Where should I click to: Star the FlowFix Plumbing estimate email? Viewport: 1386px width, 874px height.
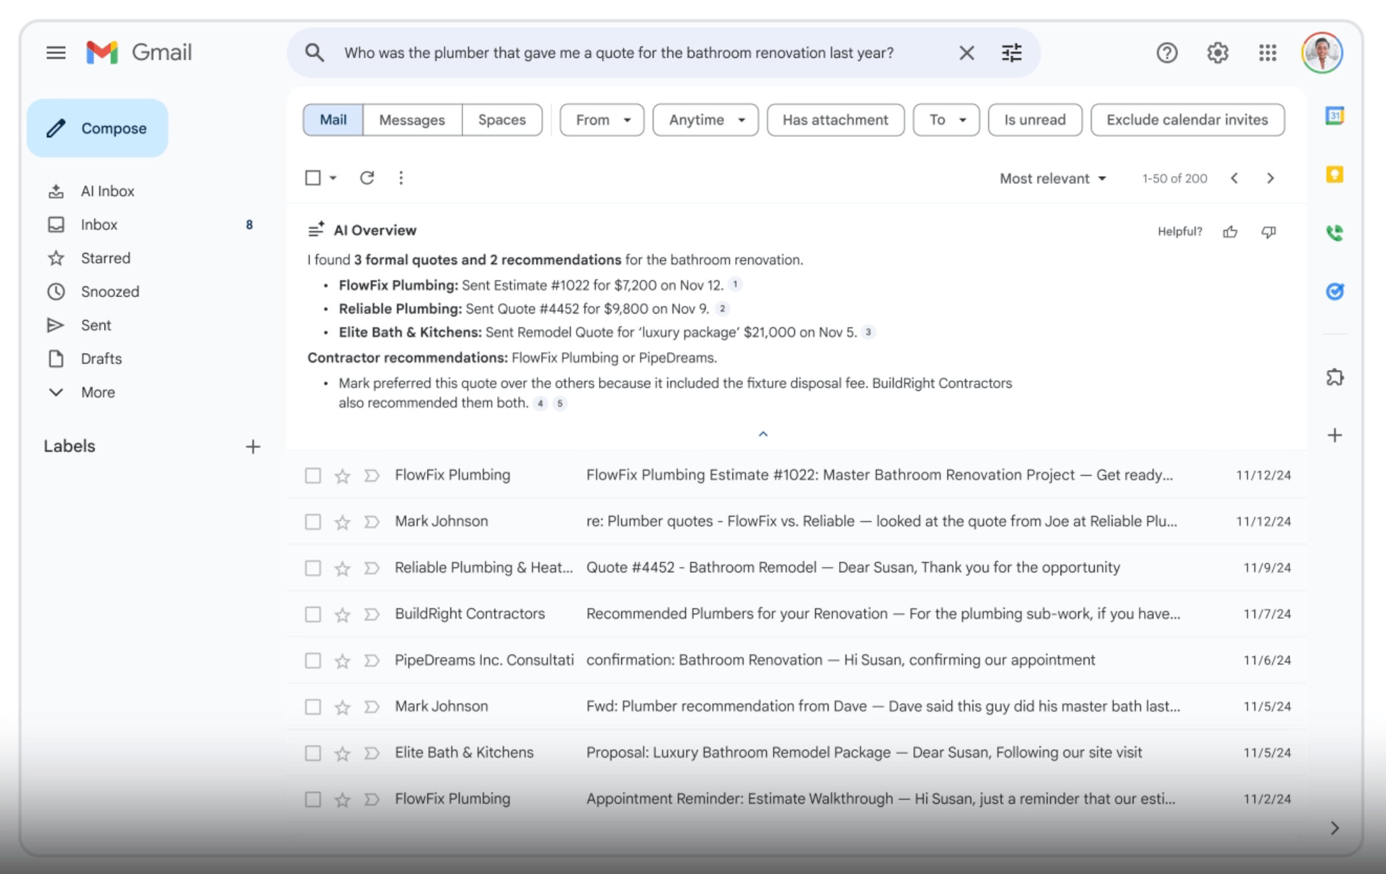point(342,474)
